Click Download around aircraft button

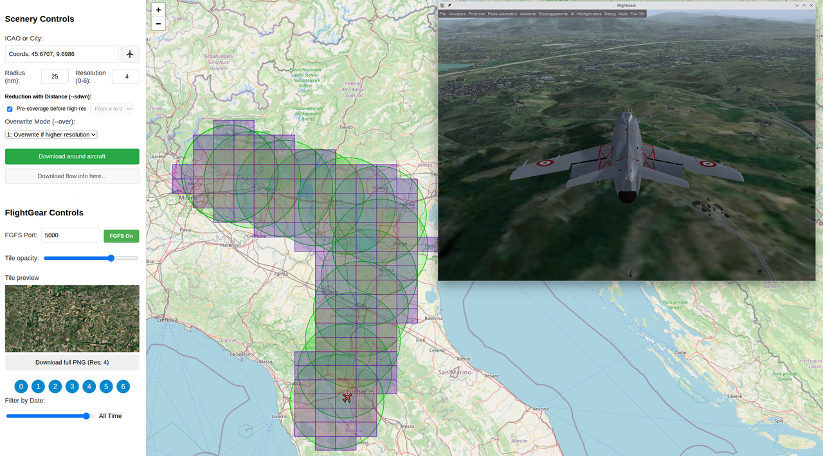tap(72, 156)
